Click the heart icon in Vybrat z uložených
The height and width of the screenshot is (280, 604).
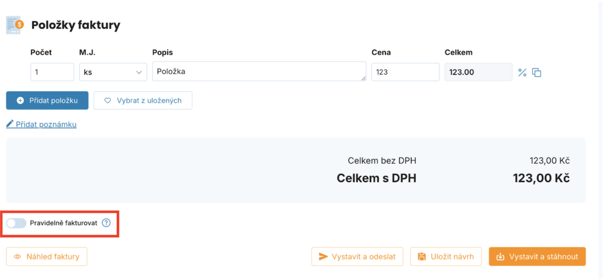107,101
